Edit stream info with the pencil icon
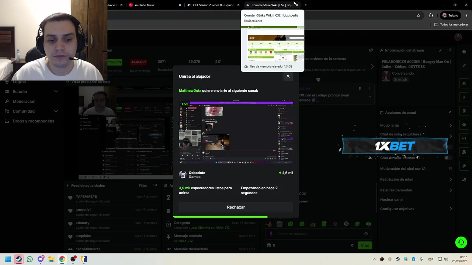This screenshot has width=472, height=265. (440, 50)
